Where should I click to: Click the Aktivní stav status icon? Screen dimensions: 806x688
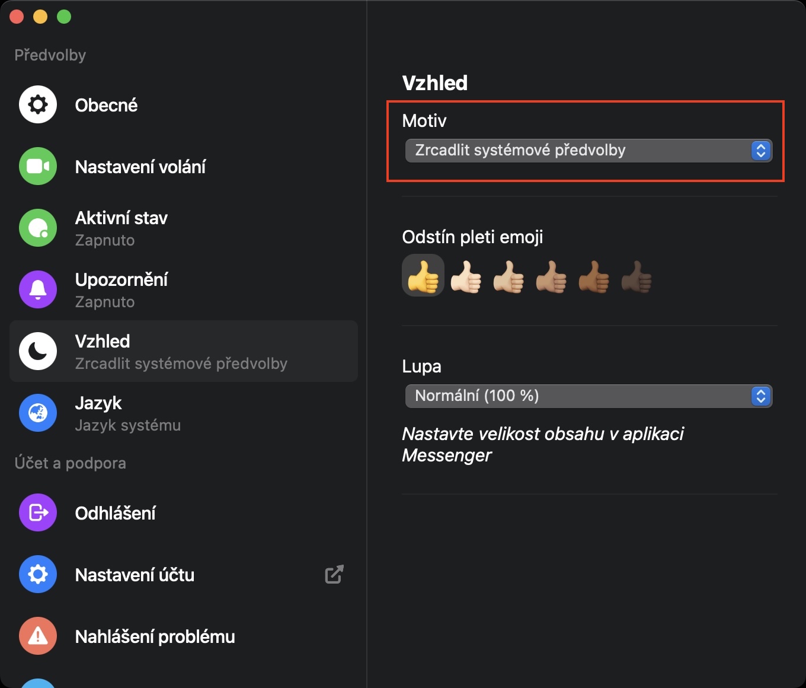pos(38,228)
